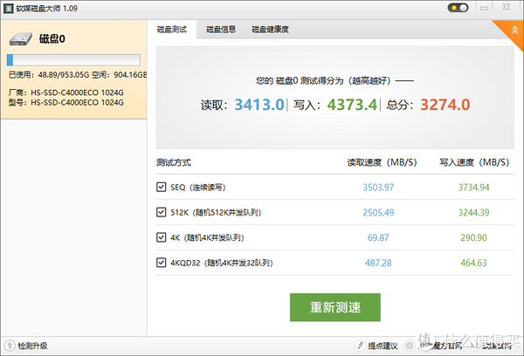Click the 磁盘0 usage progress bar

73,60
